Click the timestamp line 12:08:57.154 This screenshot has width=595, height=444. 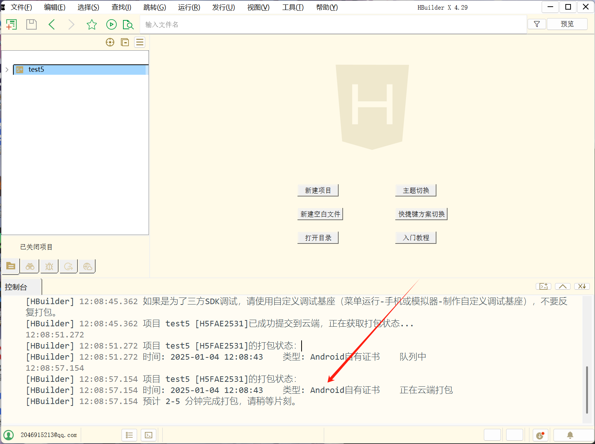click(55, 368)
